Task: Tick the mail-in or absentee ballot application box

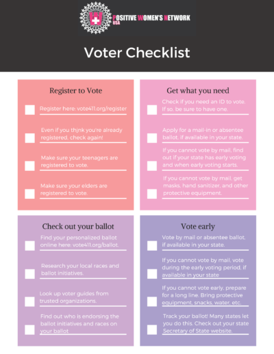Action: click(152, 138)
